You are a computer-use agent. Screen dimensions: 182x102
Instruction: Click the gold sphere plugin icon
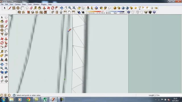pyautogui.click(x=135, y=8)
